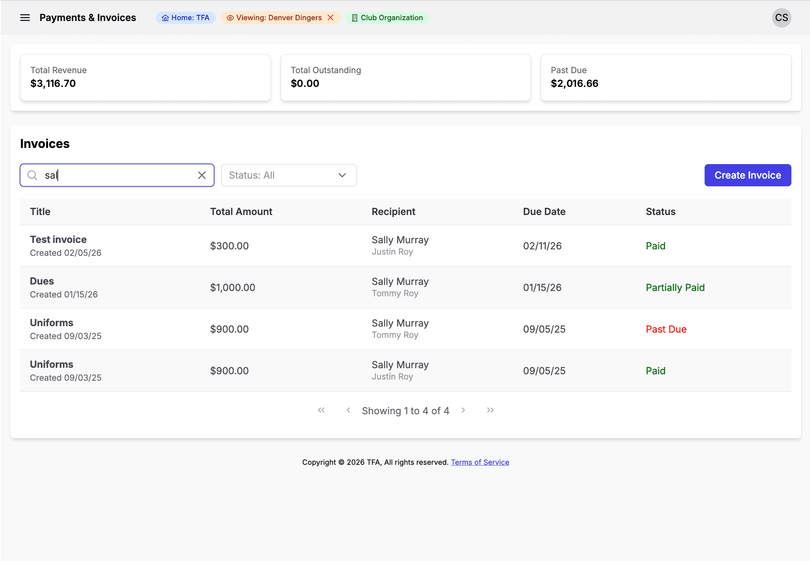Go to the previous invoices page
Viewport: 810px width, 561px height.
click(348, 410)
